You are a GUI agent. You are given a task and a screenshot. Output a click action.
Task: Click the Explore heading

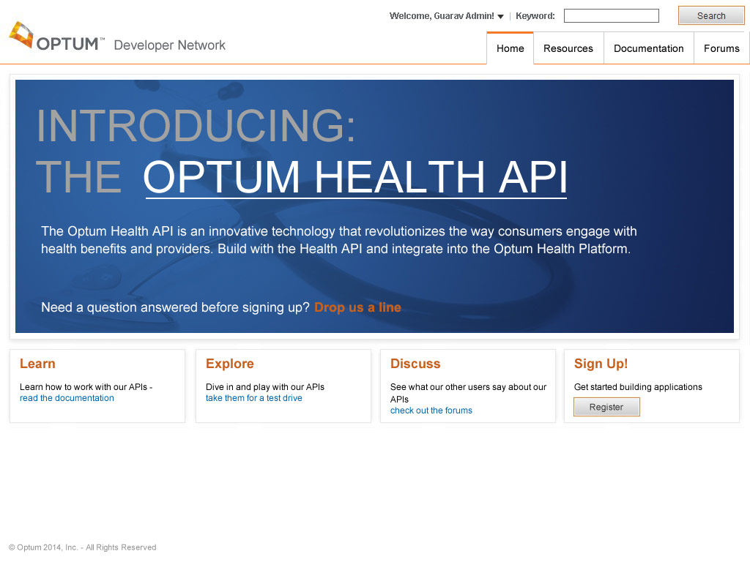(x=229, y=364)
